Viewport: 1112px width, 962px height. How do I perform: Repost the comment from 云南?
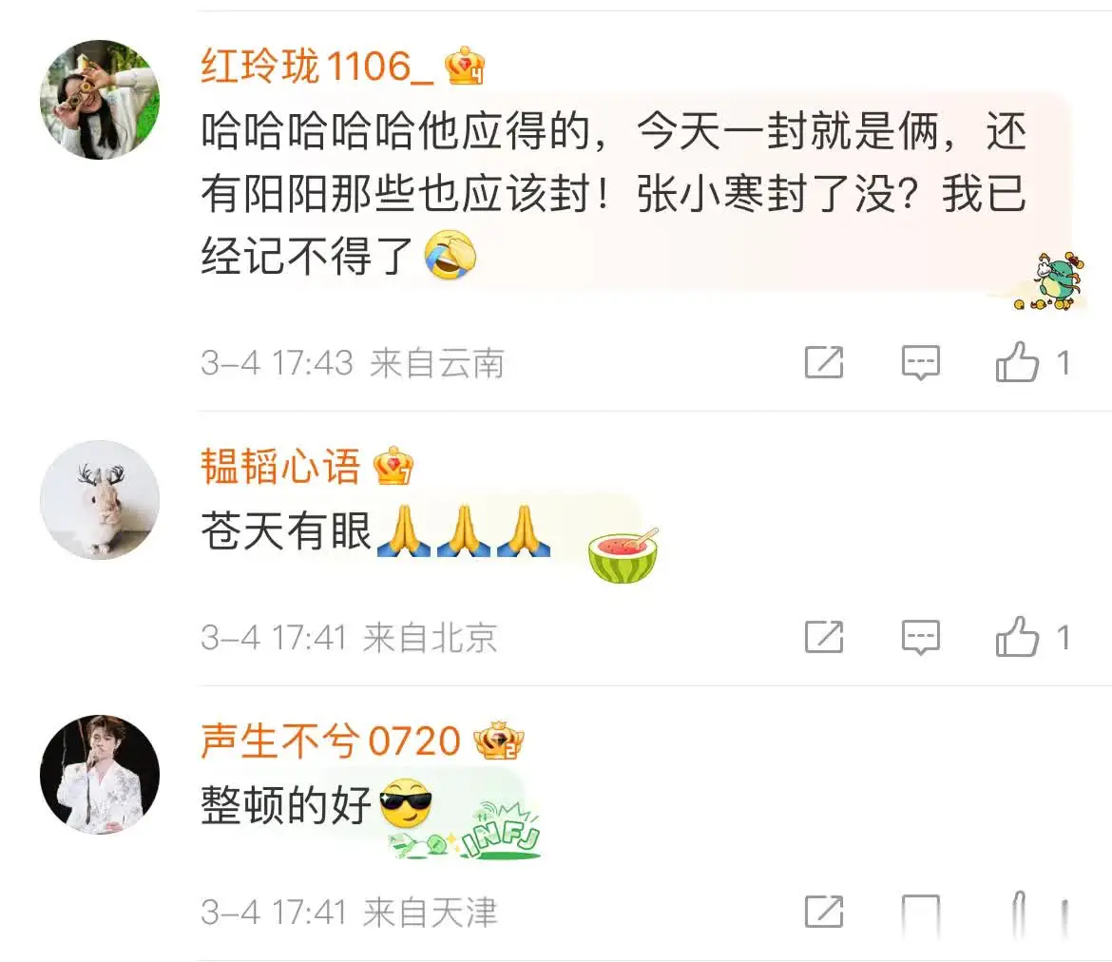pyautogui.click(x=824, y=362)
